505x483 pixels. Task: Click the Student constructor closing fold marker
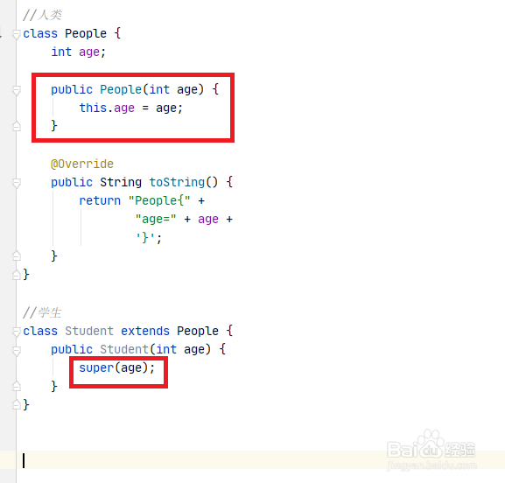click(16, 386)
